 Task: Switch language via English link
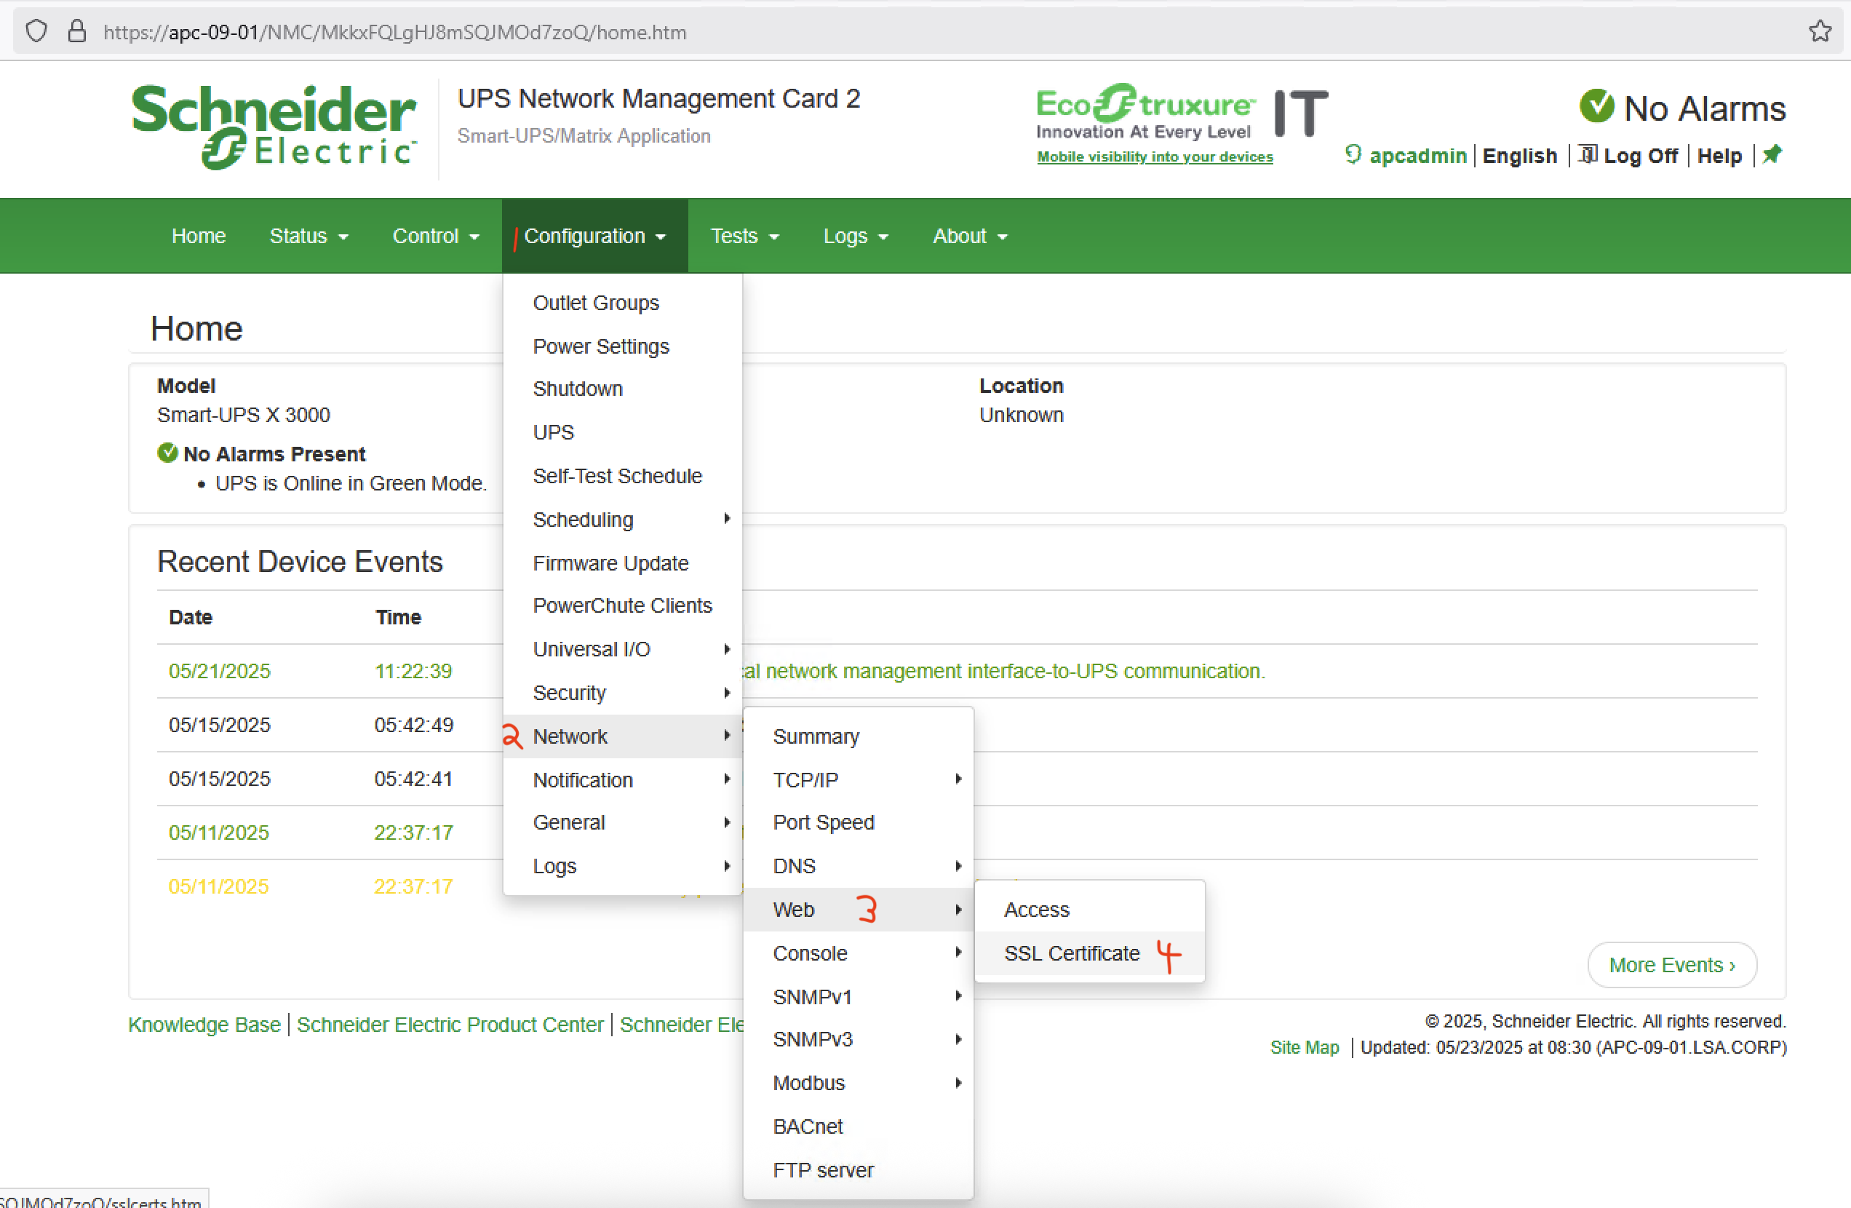(x=1520, y=156)
